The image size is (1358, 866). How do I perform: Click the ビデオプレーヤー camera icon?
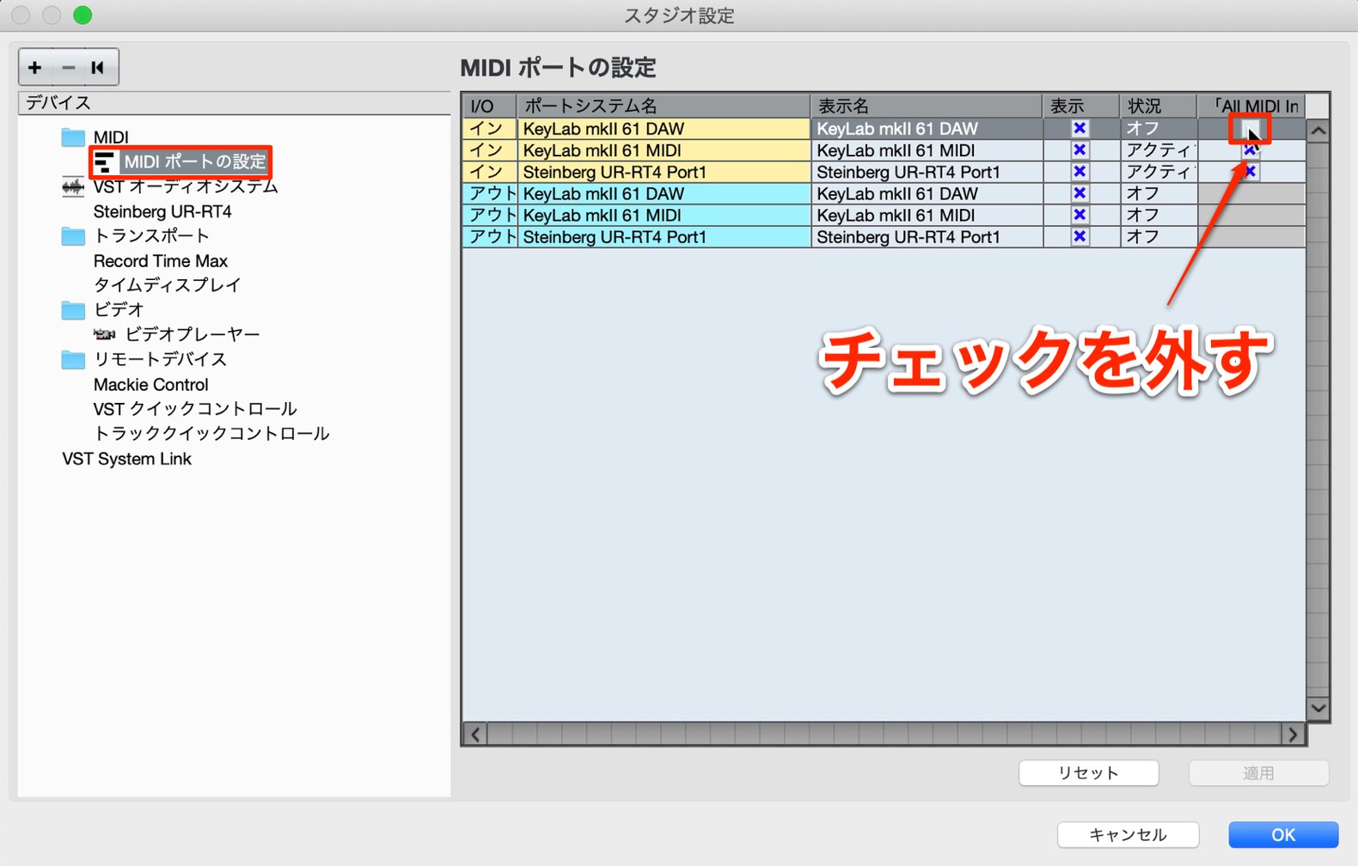click(x=105, y=334)
